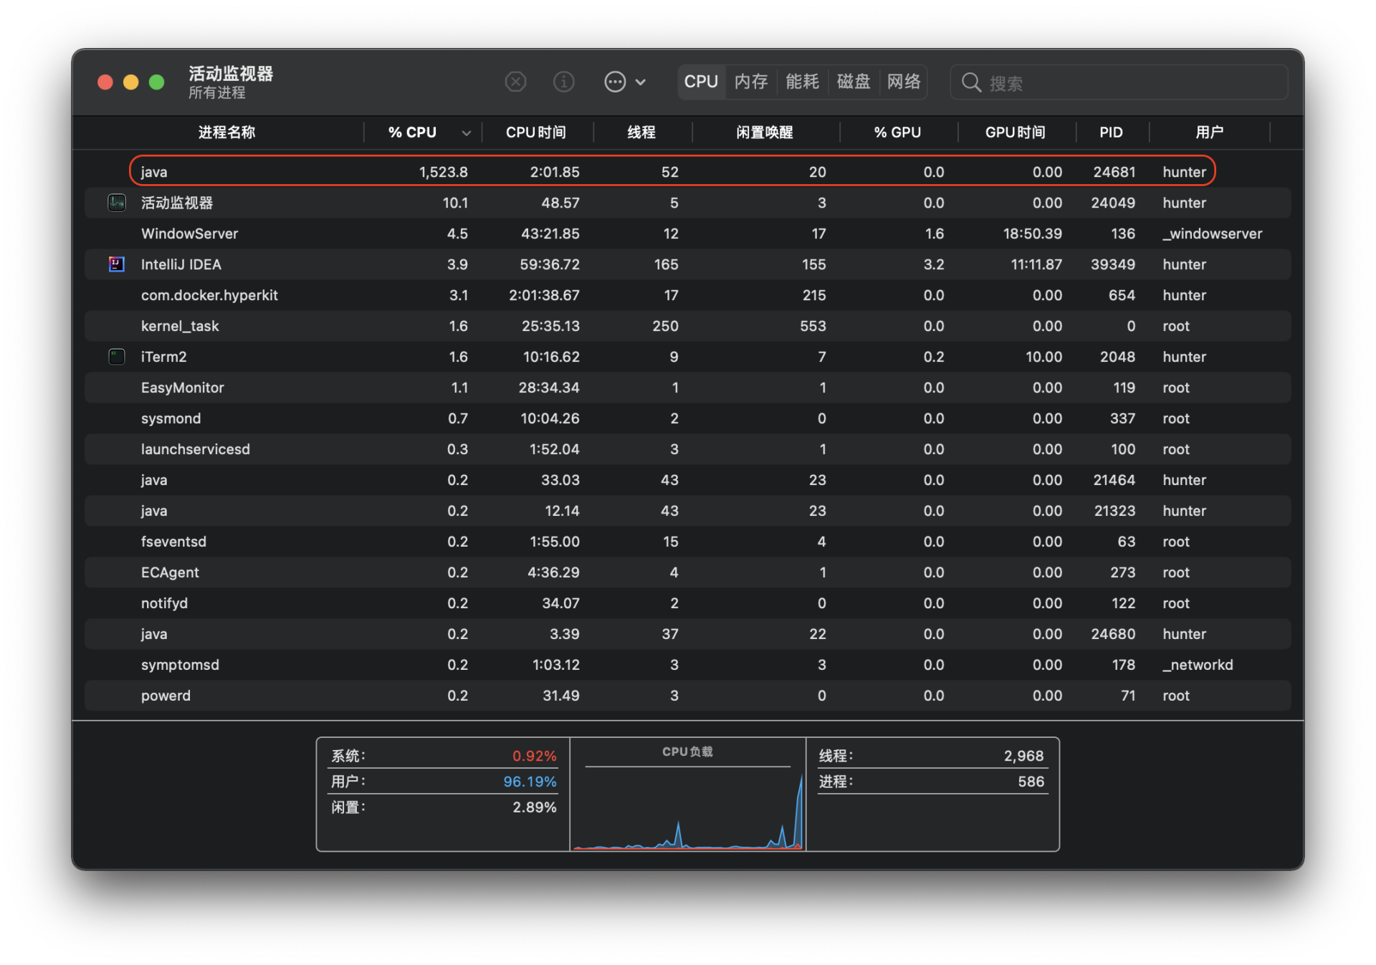
Task: Sort by the 进程名称 column header
Action: pyautogui.click(x=226, y=133)
